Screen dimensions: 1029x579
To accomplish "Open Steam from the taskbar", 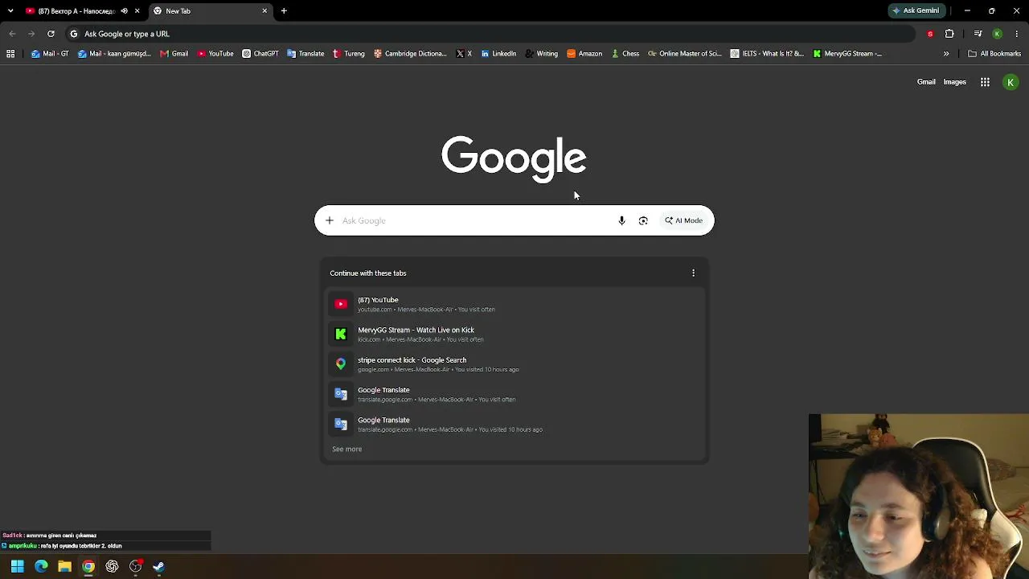I will (158, 566).
